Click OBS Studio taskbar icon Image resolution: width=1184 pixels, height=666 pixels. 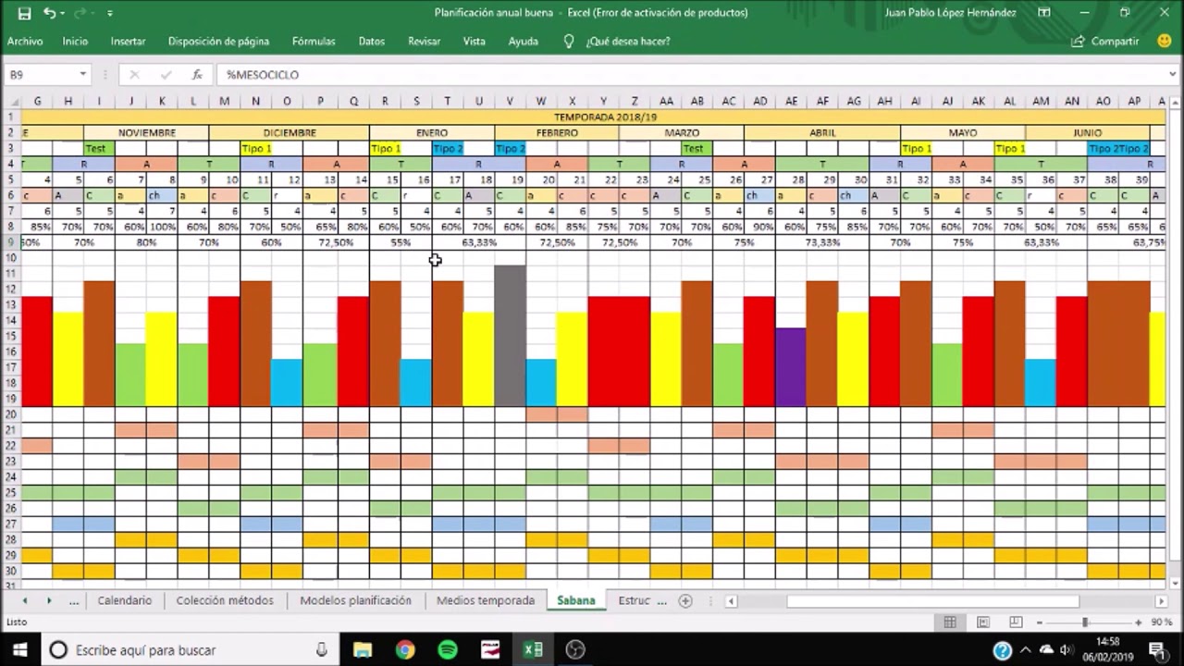pos(575,649)
